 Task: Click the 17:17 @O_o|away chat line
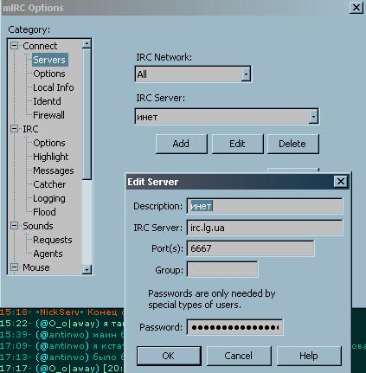(62, 369)
